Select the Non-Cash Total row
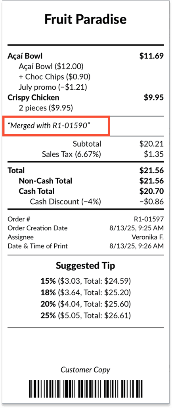The image size is (172, 408). click(86, 181)
